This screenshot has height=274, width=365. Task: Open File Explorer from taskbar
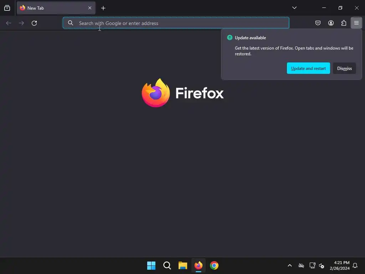click(x=183, y=265)
